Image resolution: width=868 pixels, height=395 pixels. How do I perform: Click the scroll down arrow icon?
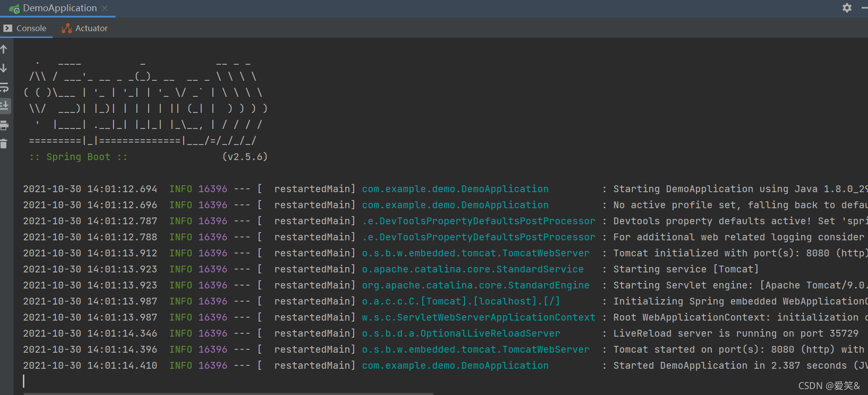click(x=4, y=68)
